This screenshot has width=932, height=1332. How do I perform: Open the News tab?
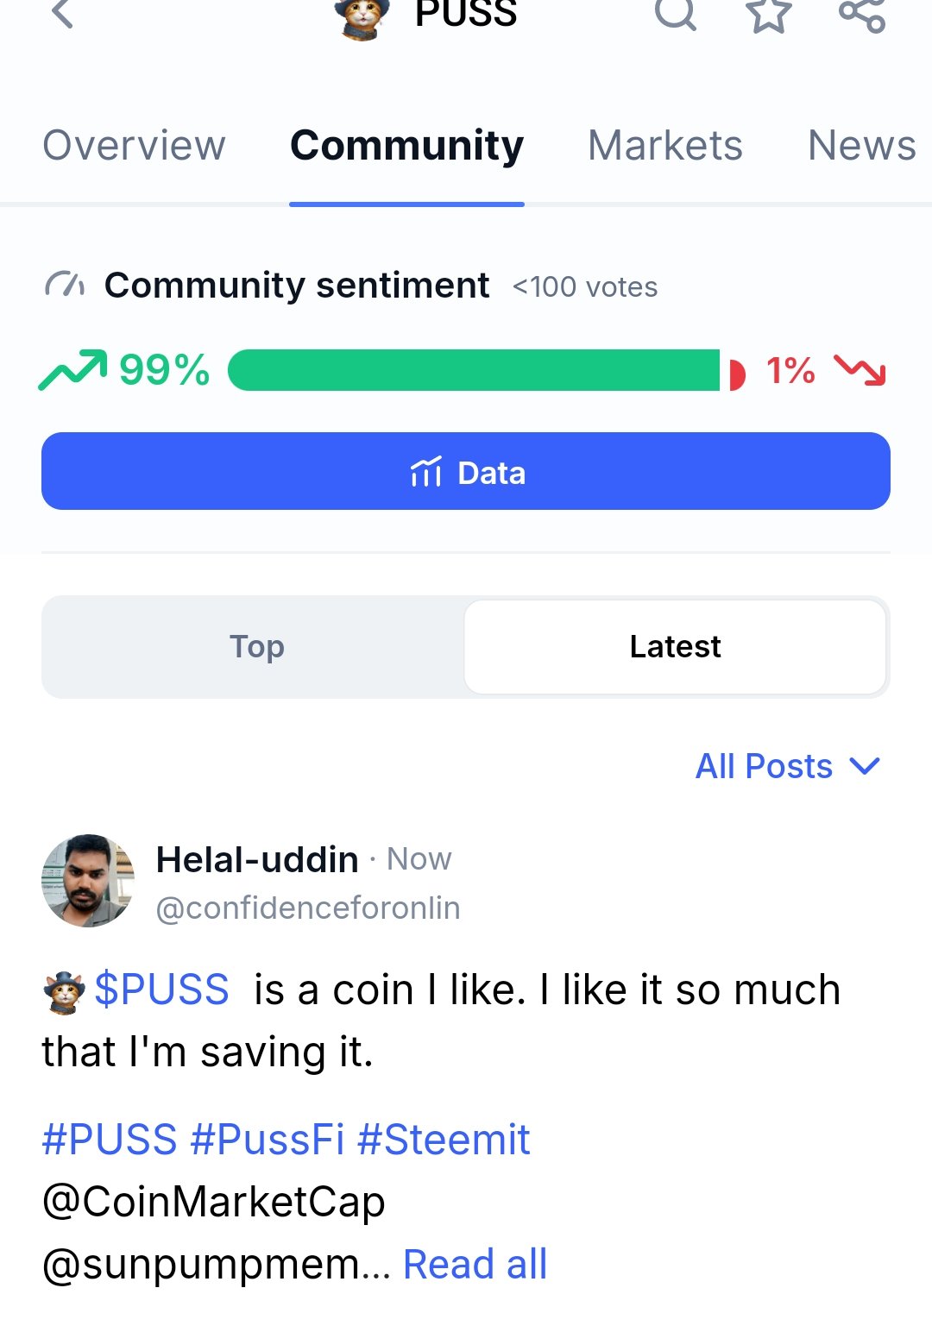pyautogui.click(x=861, y=145)
